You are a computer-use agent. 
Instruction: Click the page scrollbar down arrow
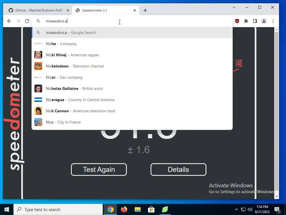click(x=277, y=197)
